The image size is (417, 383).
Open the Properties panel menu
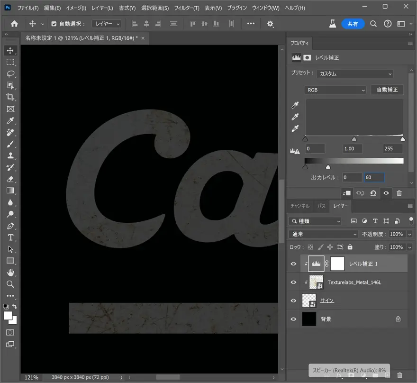(x=410, y=43)
